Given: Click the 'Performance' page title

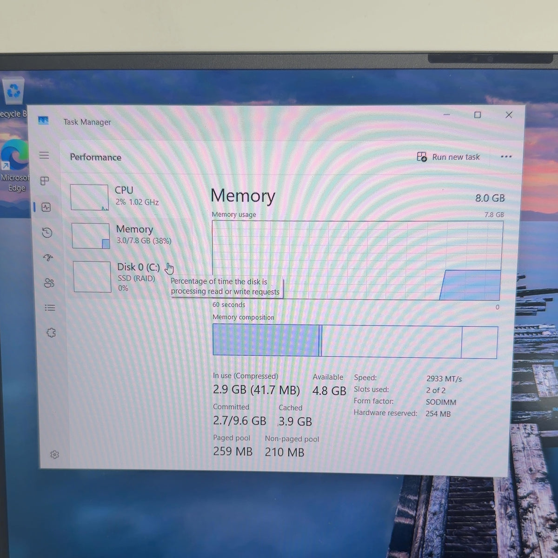Looking at the screenshot, I should point(96,157).
